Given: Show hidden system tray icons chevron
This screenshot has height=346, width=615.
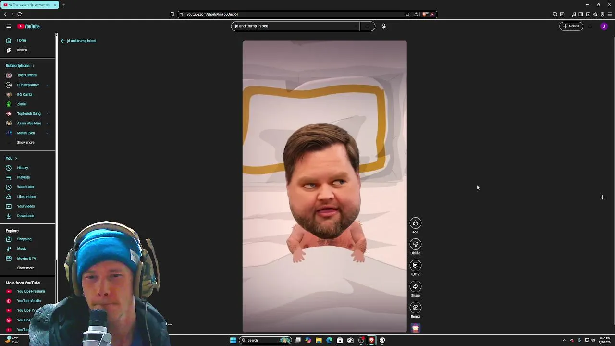Looking at the screenshot, I should coord(564,340).
